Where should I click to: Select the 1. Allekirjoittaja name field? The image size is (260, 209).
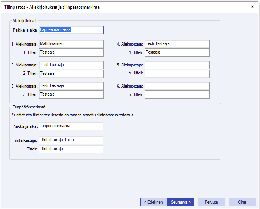[71, 44]
